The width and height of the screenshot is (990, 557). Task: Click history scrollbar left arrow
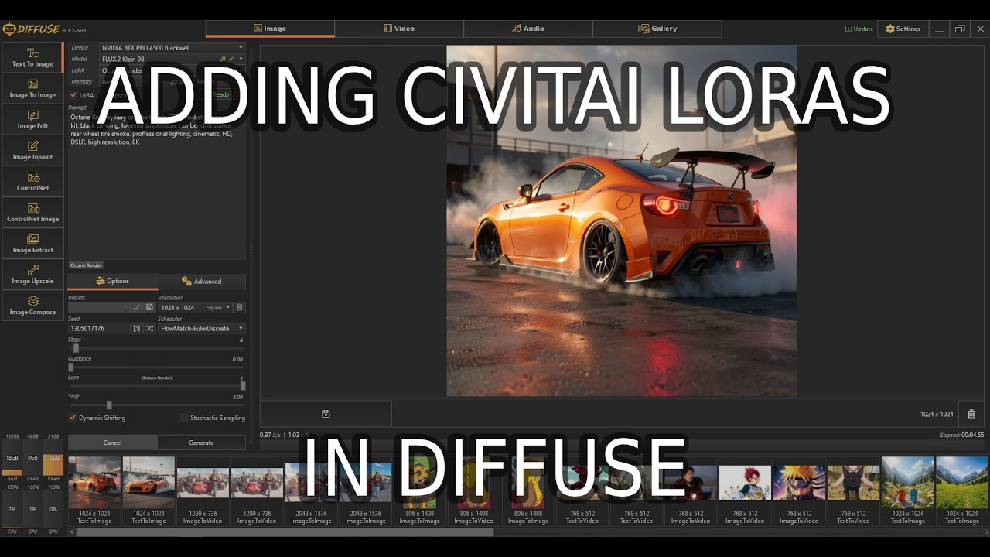pyautogui.click(x=72, y=531)
